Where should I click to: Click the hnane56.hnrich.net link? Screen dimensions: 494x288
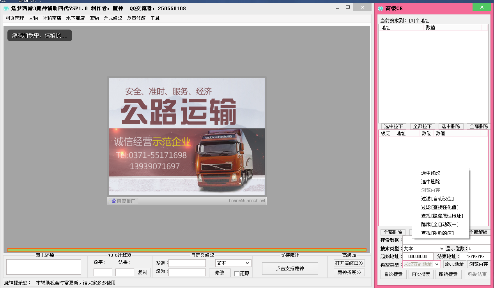coord(247,201)
